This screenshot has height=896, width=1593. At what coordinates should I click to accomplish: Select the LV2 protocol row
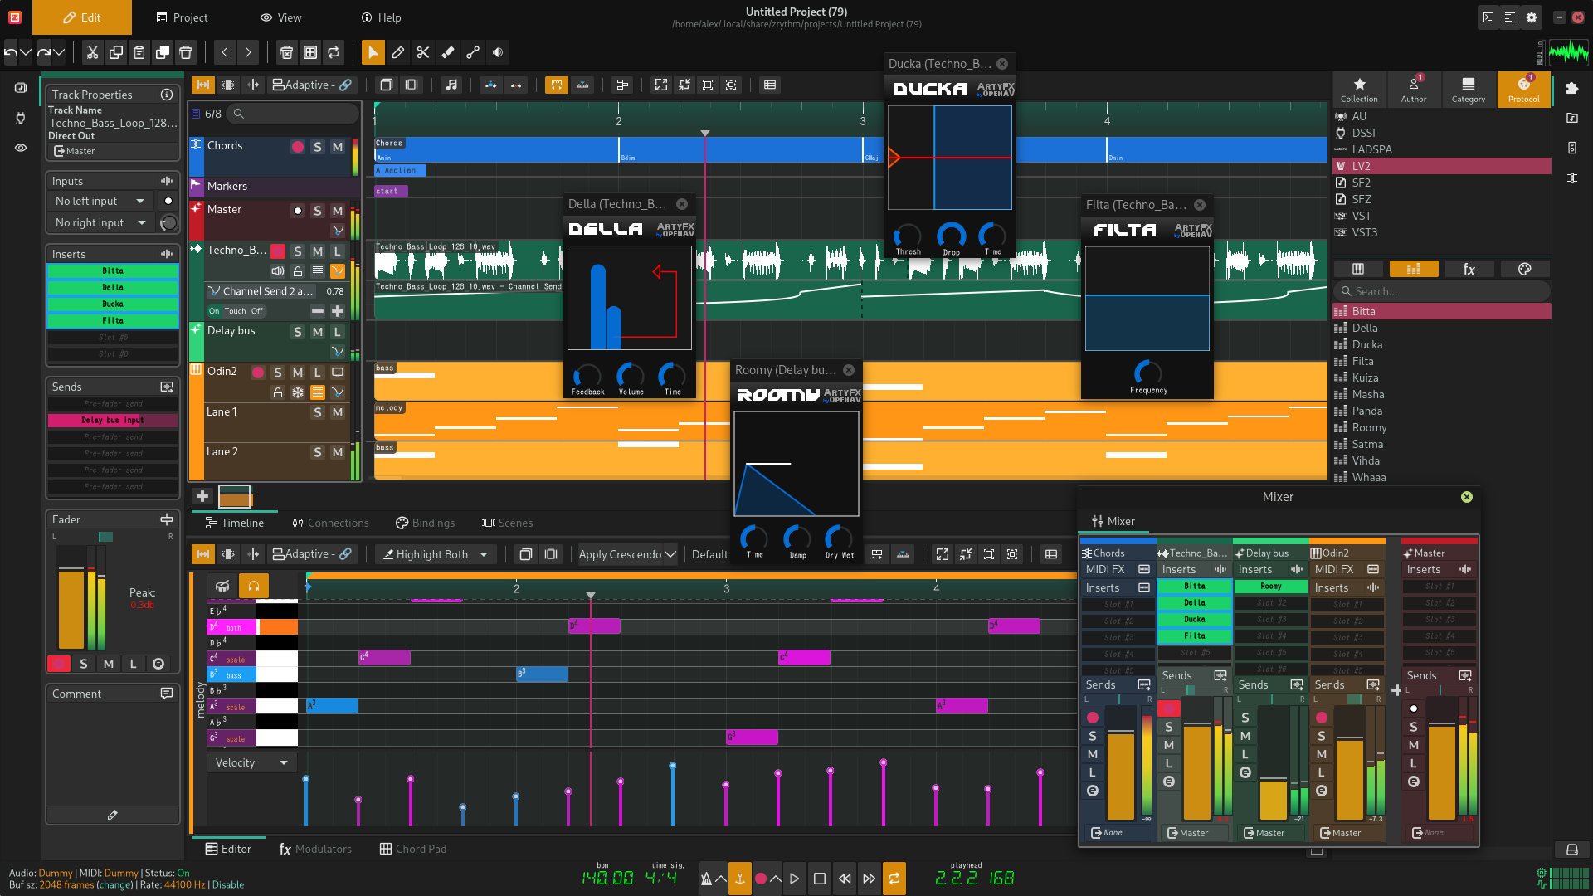tap(1442, 166)
